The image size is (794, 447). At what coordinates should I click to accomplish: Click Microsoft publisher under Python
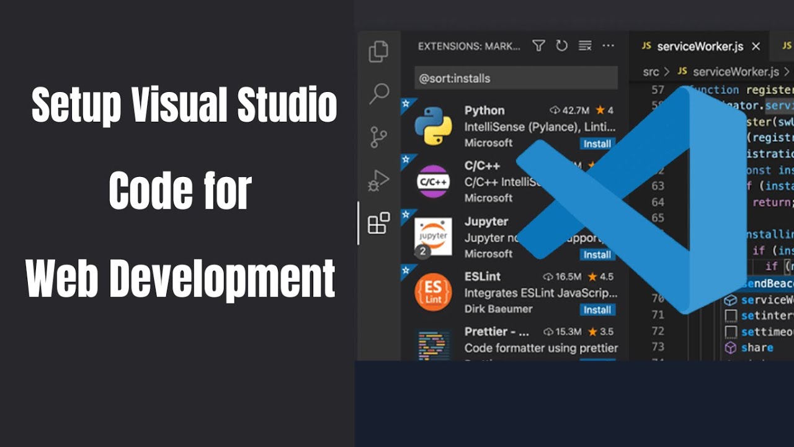click(489, 142)
